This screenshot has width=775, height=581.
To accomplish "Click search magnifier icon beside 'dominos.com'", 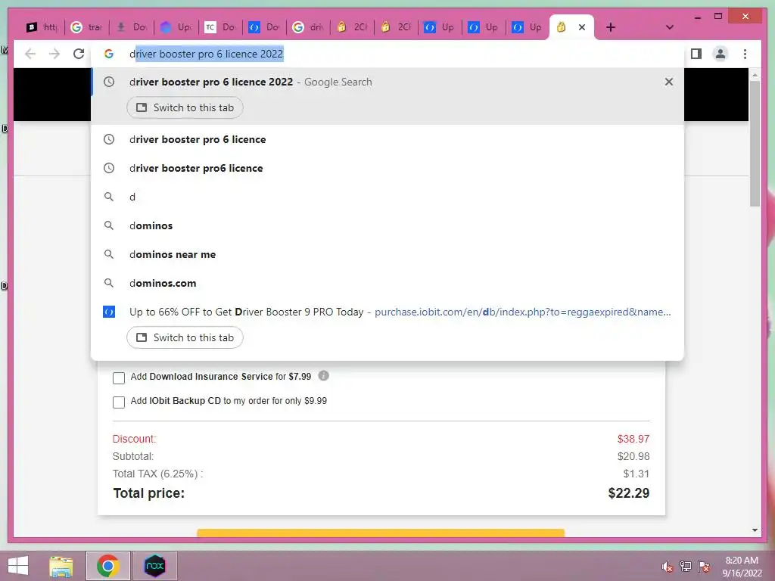I will [x=109, y=283].
